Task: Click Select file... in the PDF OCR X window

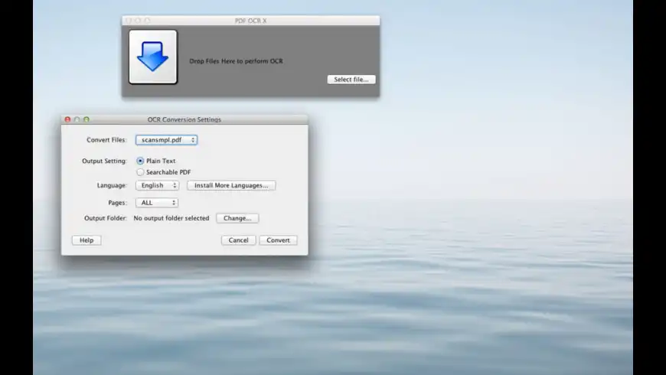Action: [351, 80]
